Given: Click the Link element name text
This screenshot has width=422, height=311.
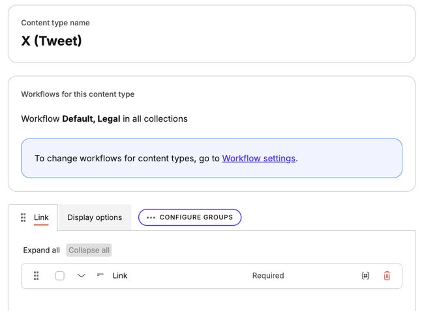Looking at the screenshot, I should pos(120,276).
